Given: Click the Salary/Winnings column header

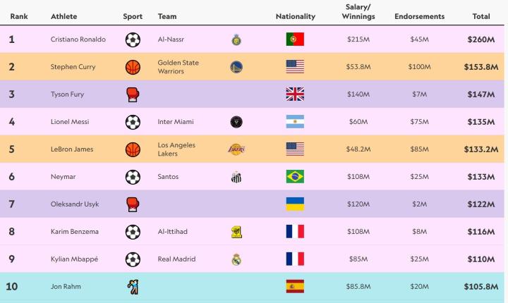Looking at the screenshot, I should [358, 11].
